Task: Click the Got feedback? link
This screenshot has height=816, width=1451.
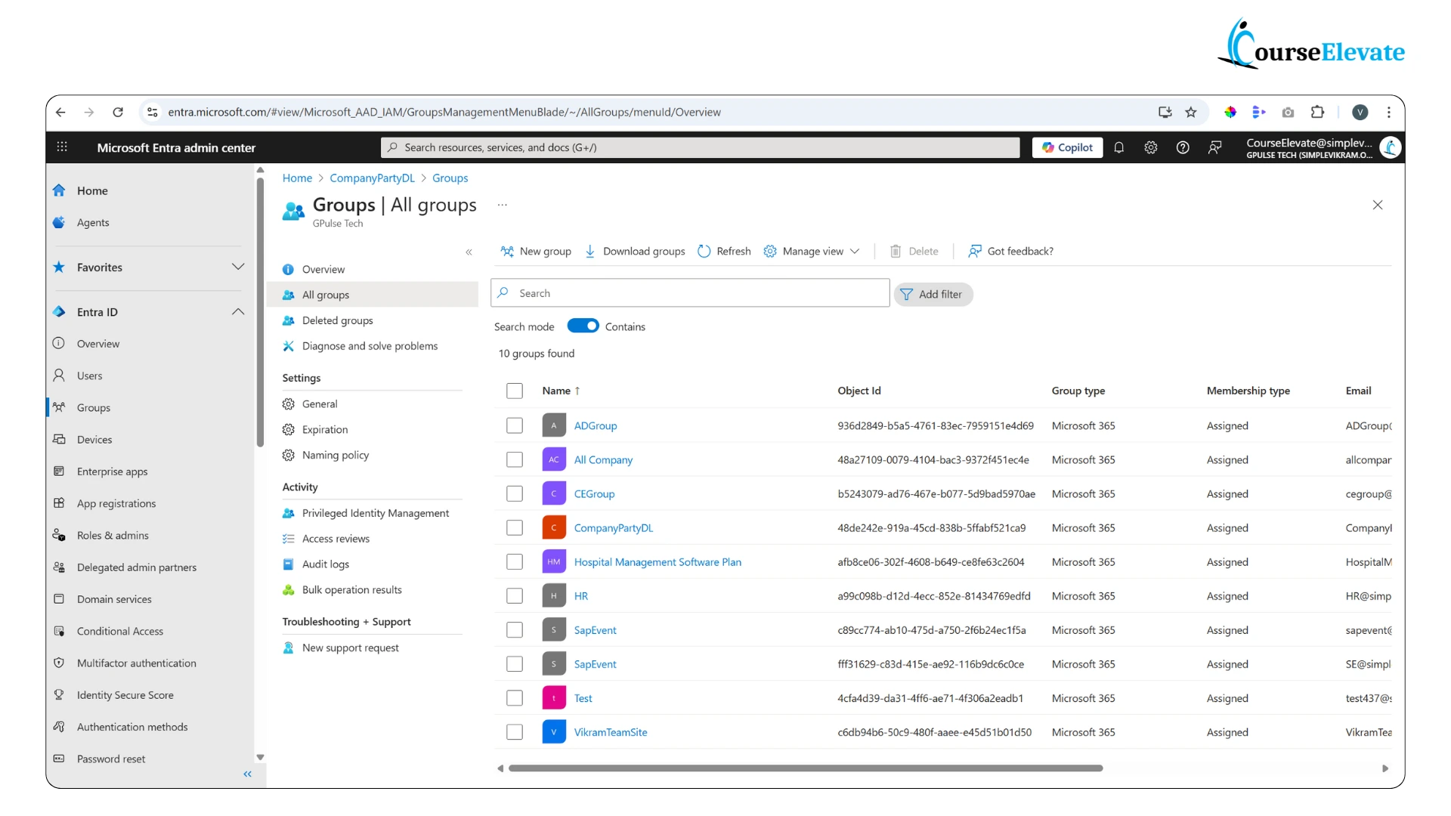Action: [x=1019, y=251]
